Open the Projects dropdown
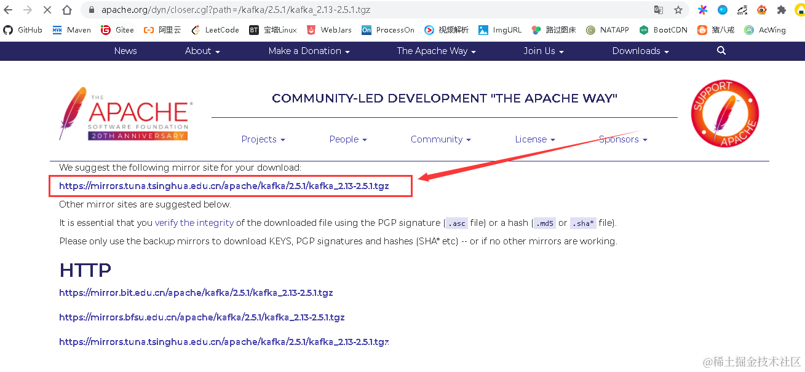805x372 pixels. click(x=263, y=139)
